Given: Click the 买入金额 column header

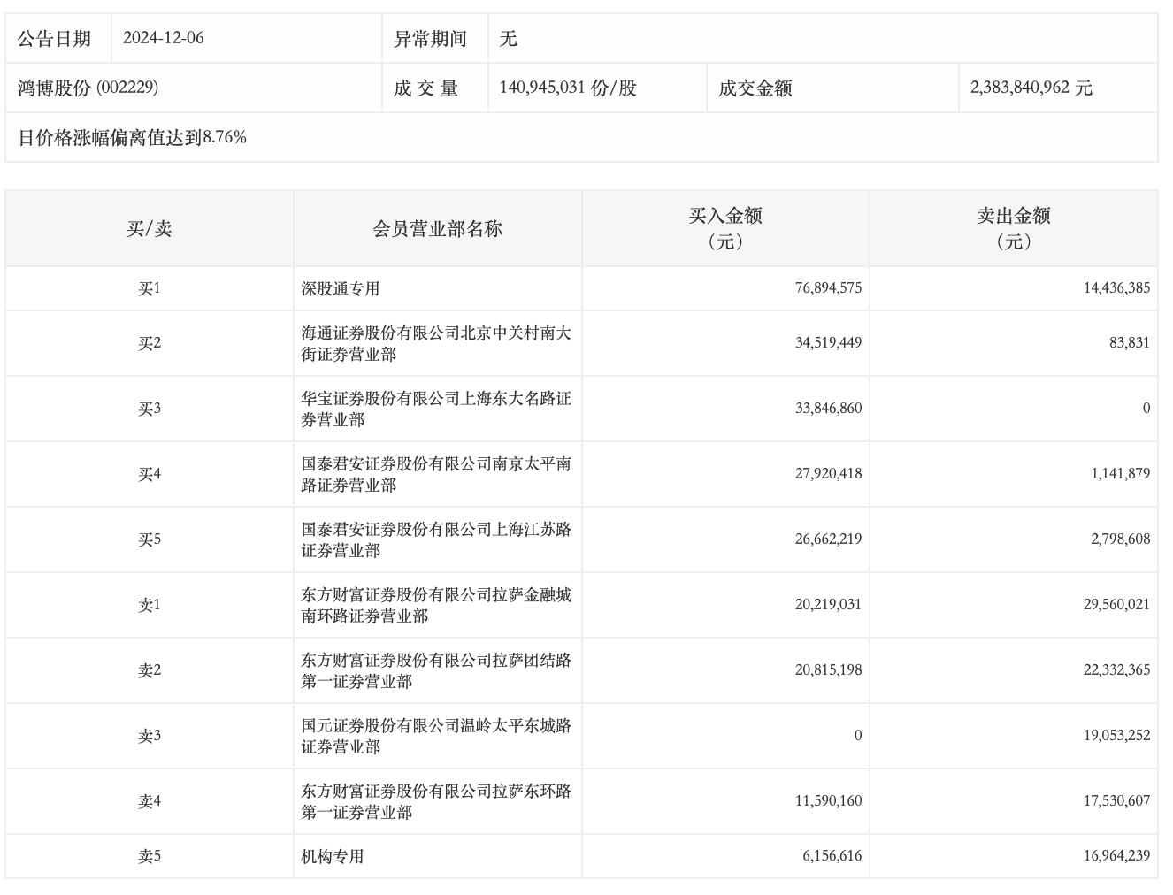Looking at the screenshot, I should click(725, 228).
